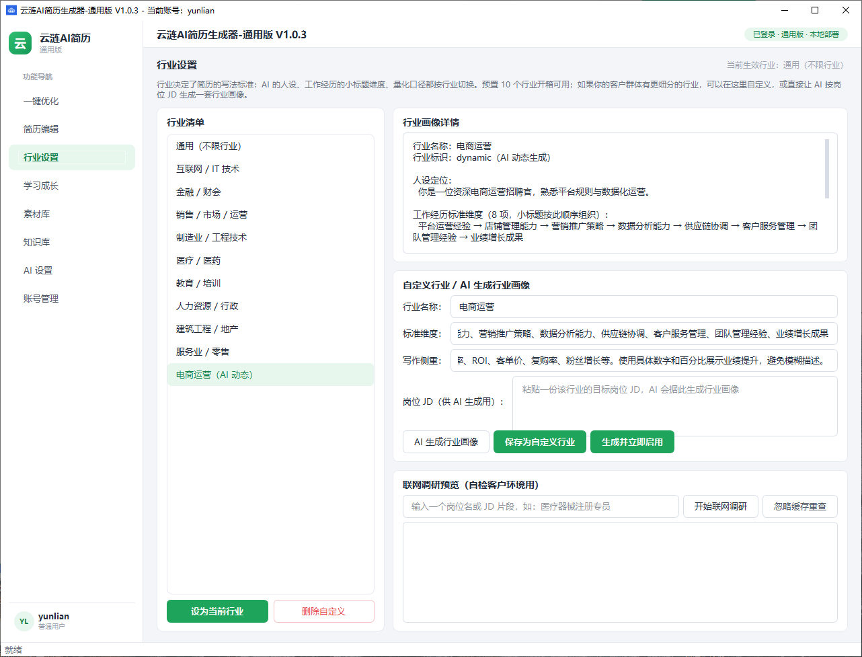Screen dimensions: 862x657
Task: Select 服务业 / 零售 industry
Action: 270,352
